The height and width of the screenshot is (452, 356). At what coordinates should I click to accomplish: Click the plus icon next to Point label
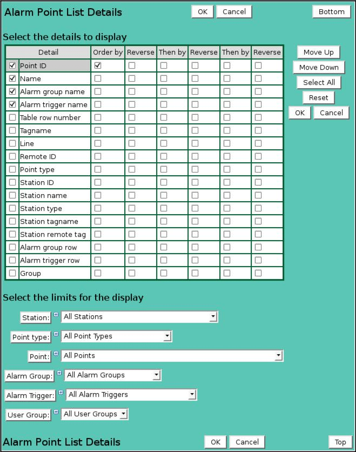click(56, 354)
